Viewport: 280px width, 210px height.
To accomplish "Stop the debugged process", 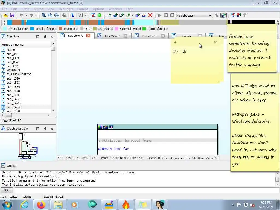I will [172, 15].
